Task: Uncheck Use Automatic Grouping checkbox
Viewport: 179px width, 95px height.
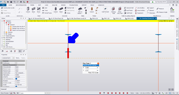Action: point(16,79)
